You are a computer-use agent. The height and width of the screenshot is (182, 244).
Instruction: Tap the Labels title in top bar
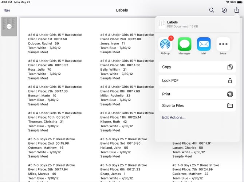[x=122, y=10]
